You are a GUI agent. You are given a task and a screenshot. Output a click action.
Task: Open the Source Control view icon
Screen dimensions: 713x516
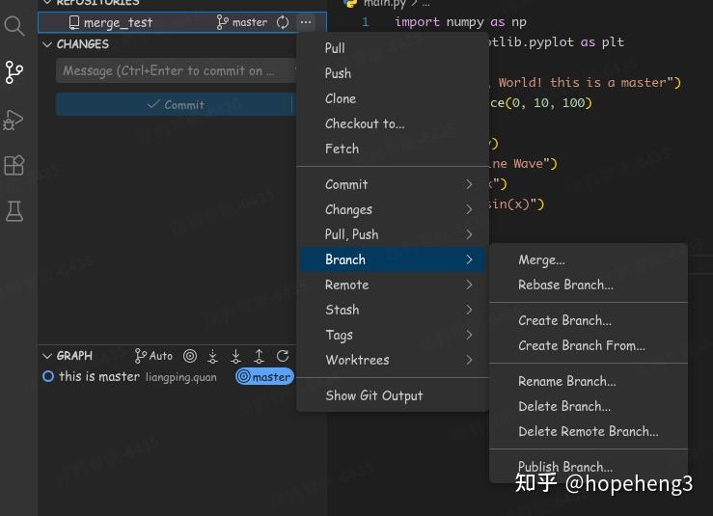(x=14, y=72)
